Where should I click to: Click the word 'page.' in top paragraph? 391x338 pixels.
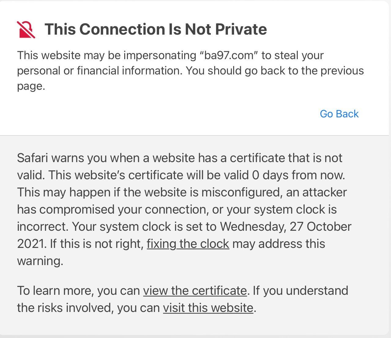click(x=31, y=86)
